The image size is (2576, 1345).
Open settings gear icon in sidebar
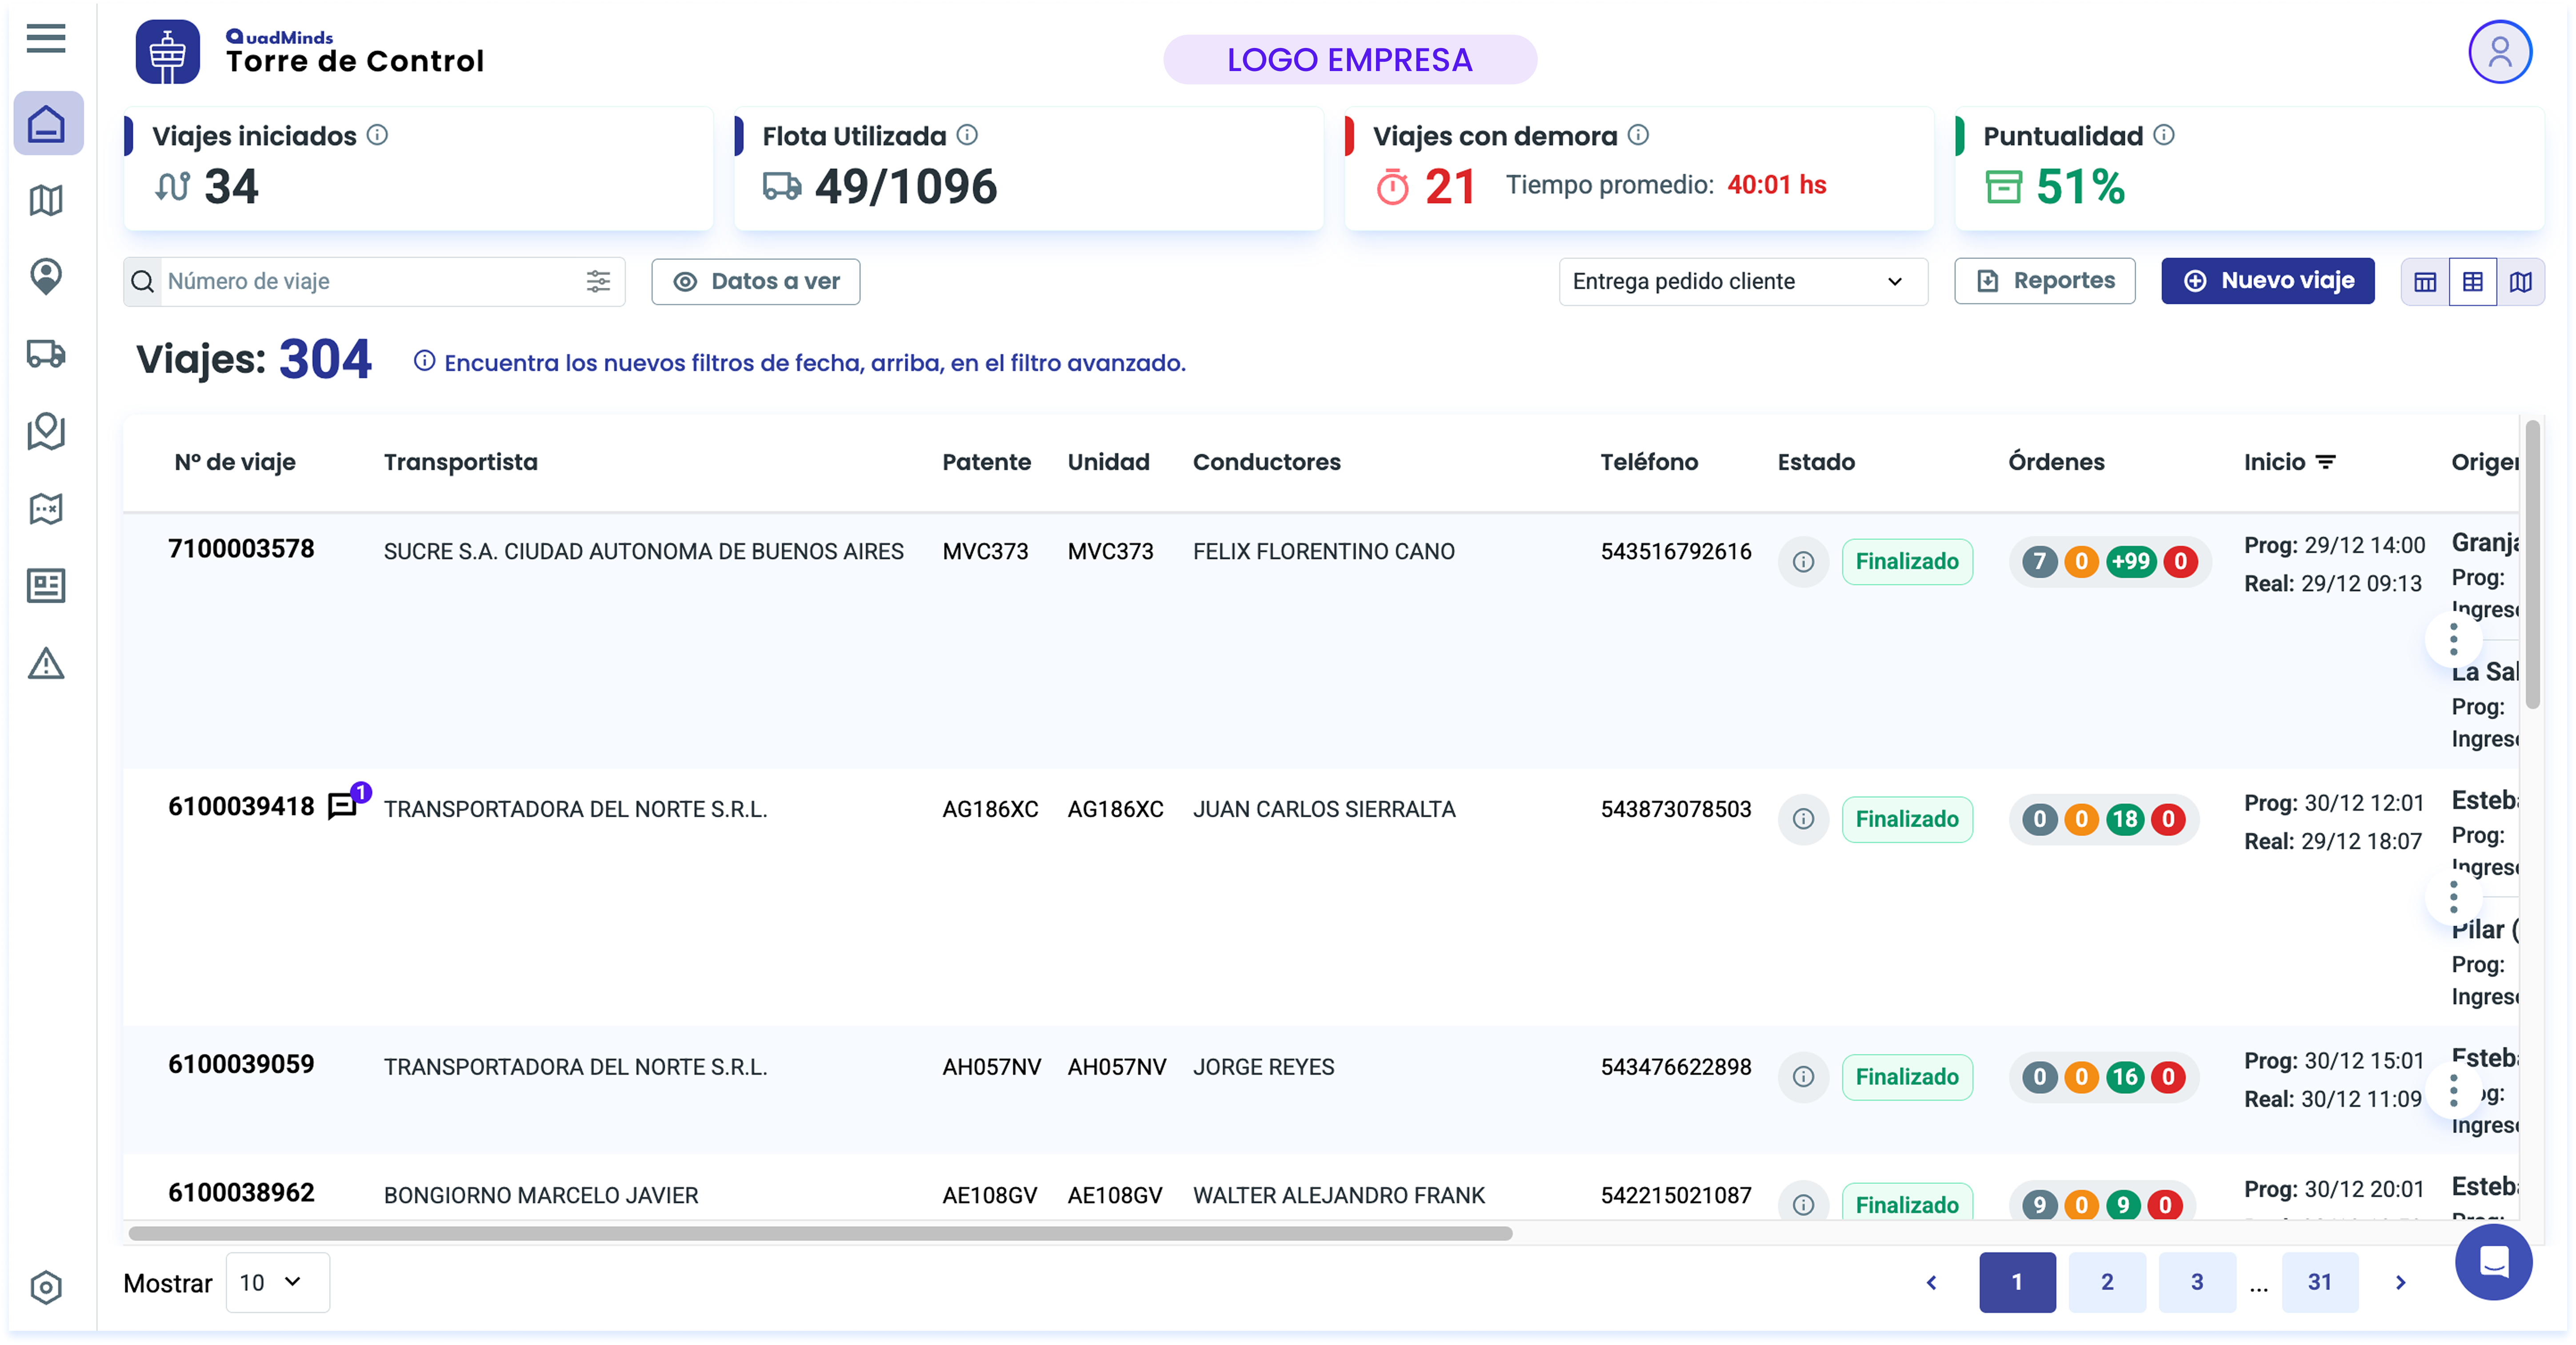click(46, 1287)
